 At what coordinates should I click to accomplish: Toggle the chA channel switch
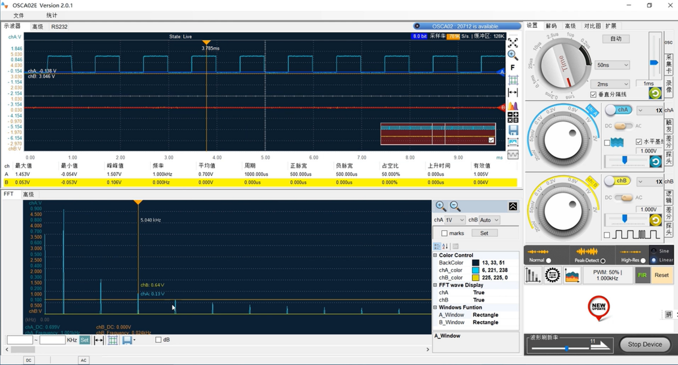[618, 110]
